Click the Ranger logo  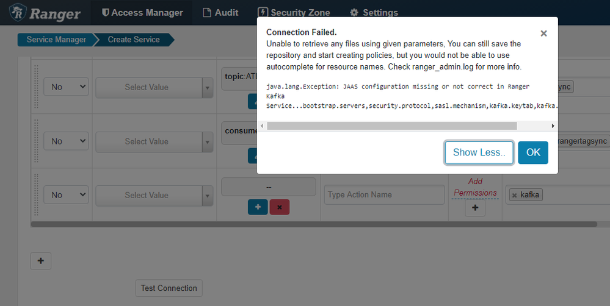tap(45, 13)
